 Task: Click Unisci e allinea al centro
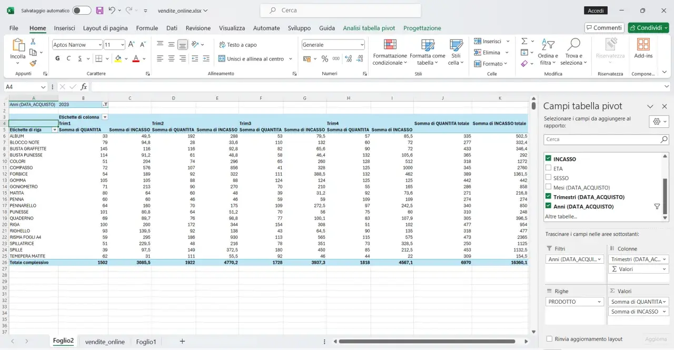[x=251, y=58]
